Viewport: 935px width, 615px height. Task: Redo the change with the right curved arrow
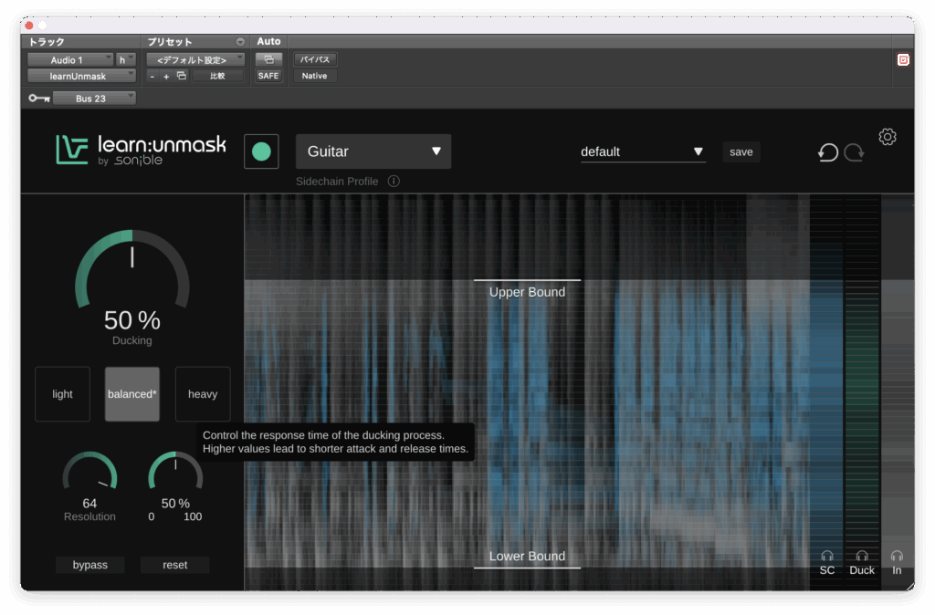click(855, 152)
